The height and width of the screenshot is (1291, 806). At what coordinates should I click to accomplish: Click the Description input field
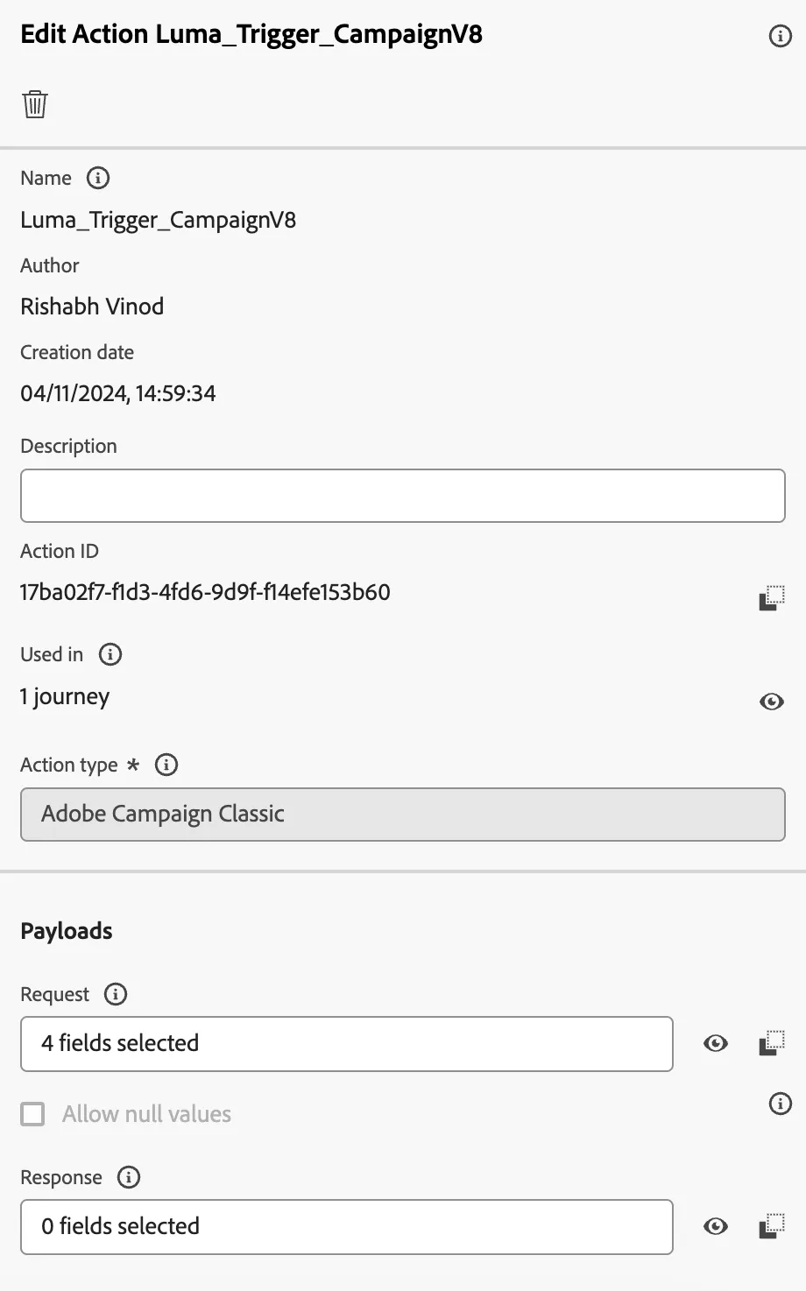tap(403, 496)
